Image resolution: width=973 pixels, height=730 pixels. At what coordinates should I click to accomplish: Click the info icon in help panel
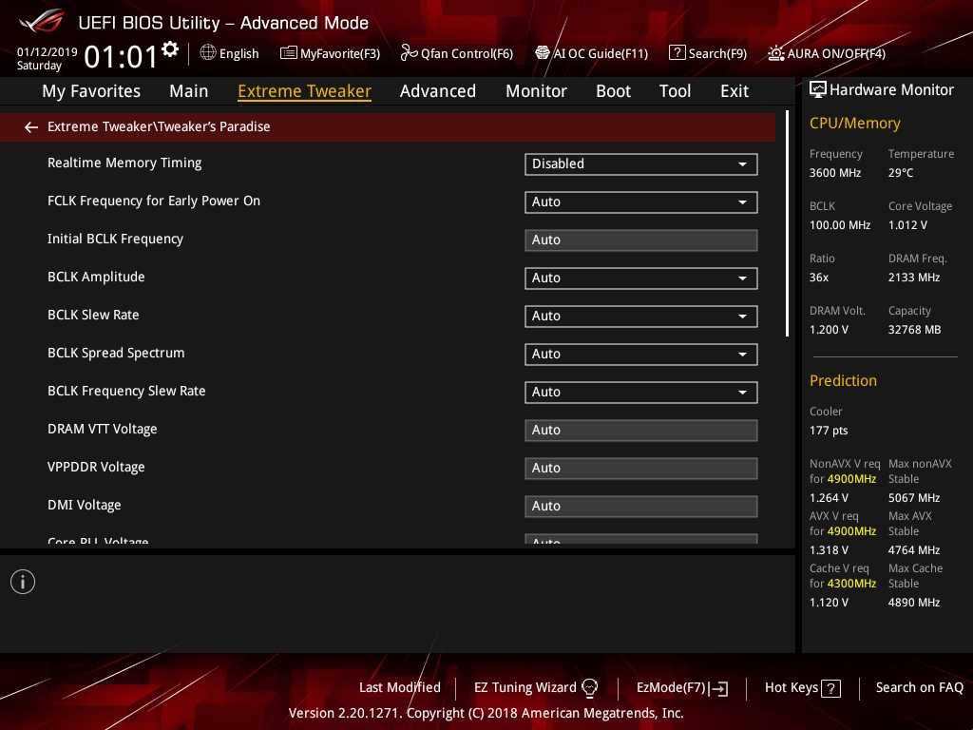[23, 582]
